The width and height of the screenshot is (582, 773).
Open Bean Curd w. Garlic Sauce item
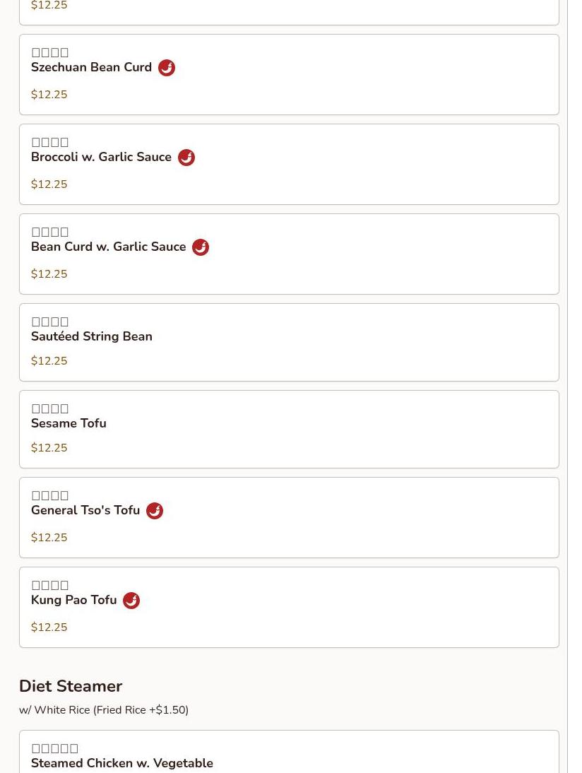[x=108, y=247]
